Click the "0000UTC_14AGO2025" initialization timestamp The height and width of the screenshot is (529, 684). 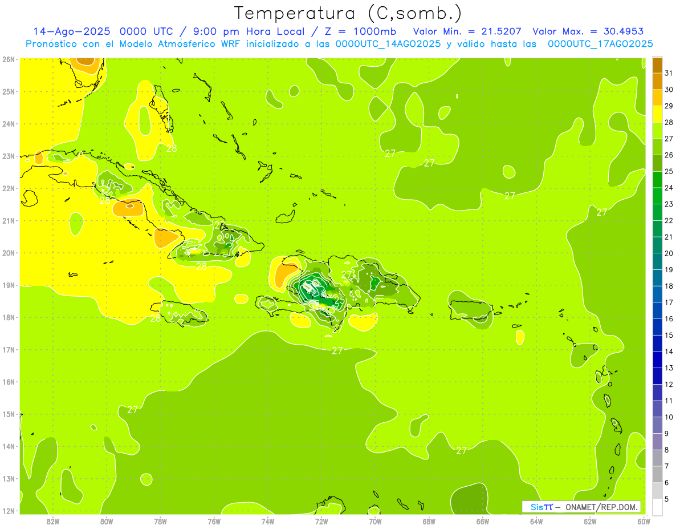388,44
